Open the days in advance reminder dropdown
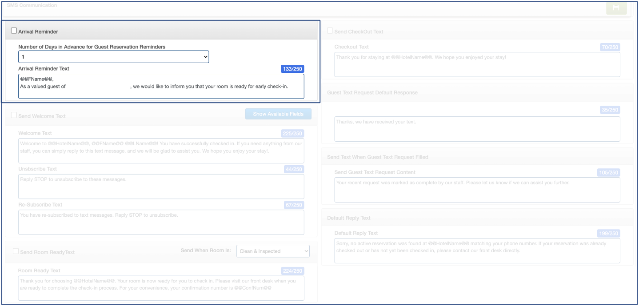 [113, 57]
